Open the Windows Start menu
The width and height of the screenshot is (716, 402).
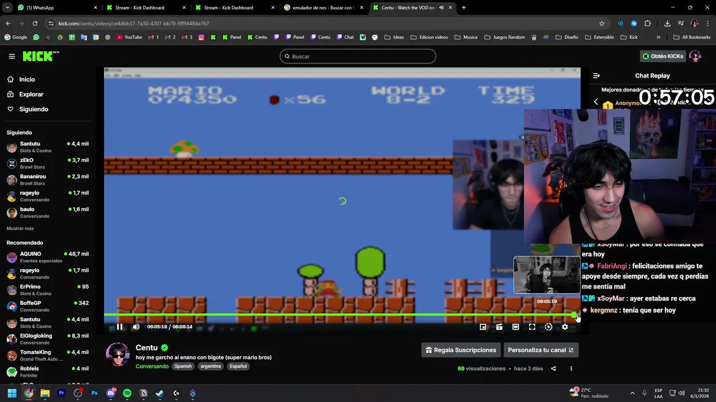tap(12, 393)
